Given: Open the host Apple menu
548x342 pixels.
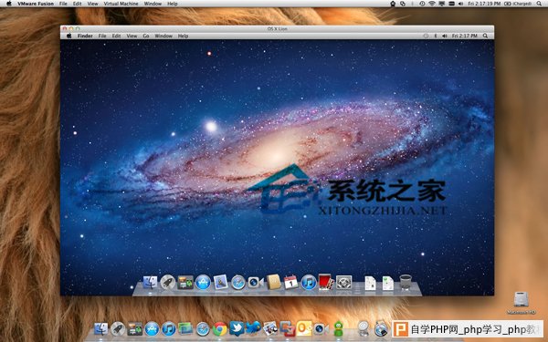Looking at the screenshot, I should click(9, 4).
